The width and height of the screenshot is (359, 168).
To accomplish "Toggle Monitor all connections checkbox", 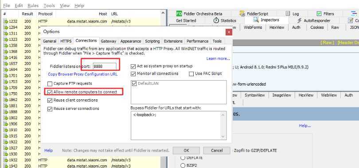I will (x=133, y=74).
